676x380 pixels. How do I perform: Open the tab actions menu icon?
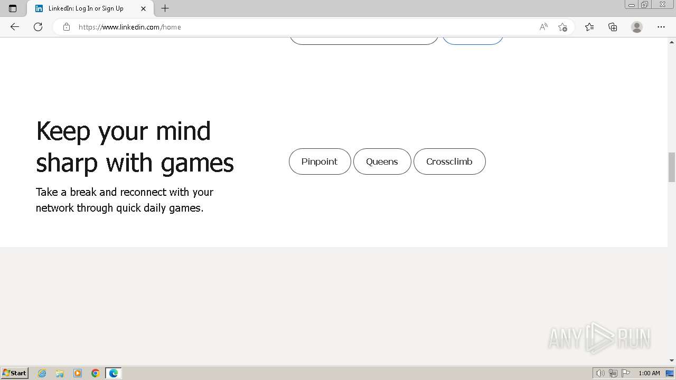(x=13, y=8)
